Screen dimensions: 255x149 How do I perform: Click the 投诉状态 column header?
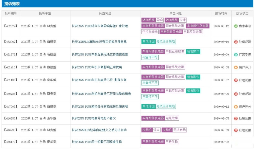coord(242,13)
